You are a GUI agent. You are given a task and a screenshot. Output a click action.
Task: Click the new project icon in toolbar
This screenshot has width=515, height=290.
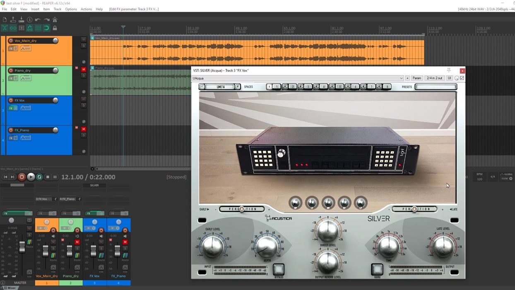pos(5,20)
